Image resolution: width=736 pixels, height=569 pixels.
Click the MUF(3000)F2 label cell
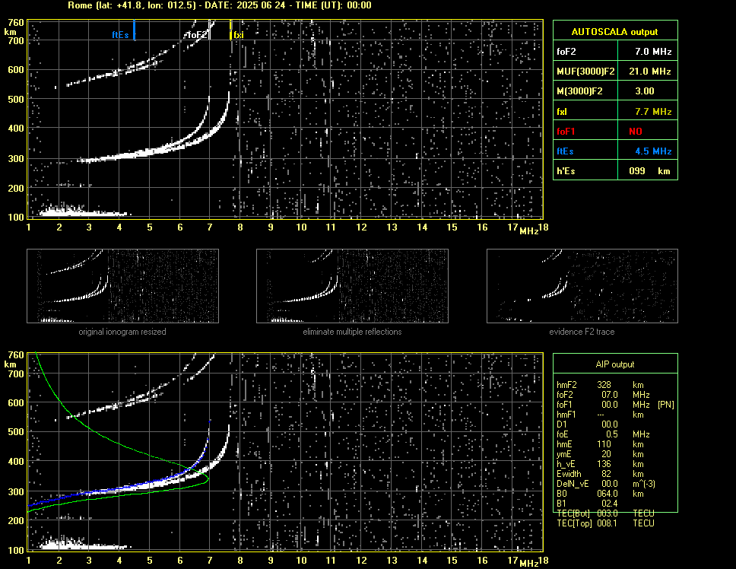tap(585, 72)
